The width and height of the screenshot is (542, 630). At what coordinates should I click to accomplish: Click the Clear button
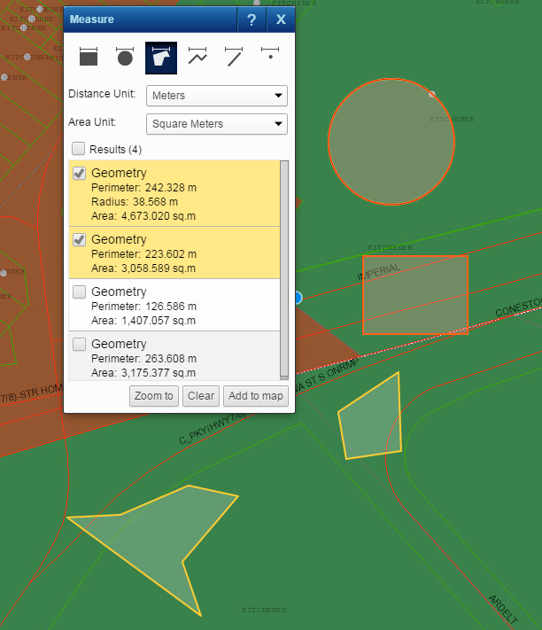pyautogui.click(x=201, y=396)
